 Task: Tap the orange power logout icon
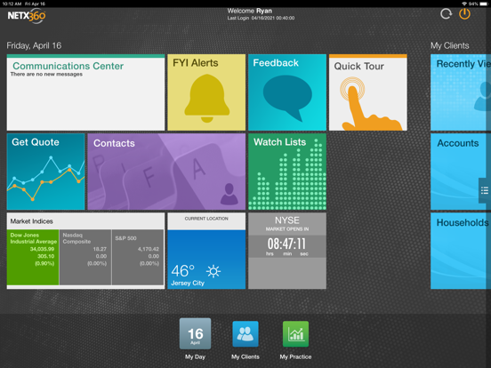464,14
